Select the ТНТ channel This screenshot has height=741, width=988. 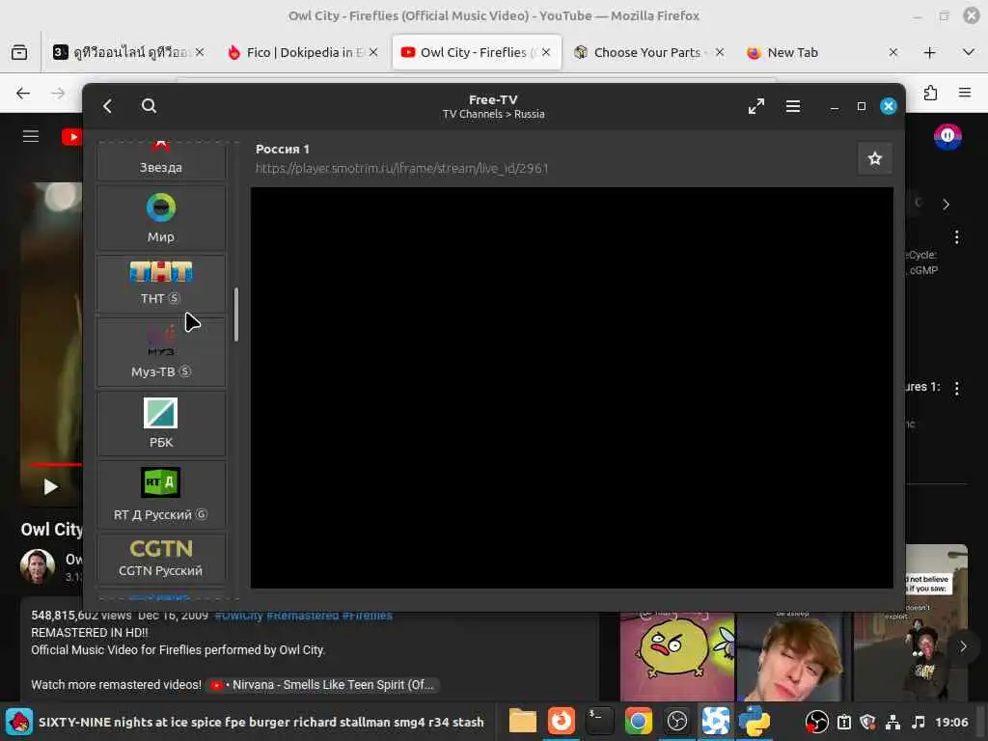pos(161,284)
